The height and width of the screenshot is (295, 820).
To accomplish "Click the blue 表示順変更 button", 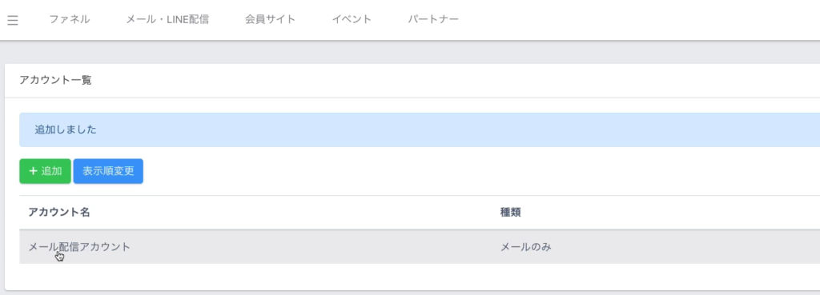I will [108, 171].
